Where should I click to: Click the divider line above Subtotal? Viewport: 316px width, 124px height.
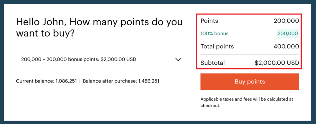pyautogui.click(x=250, y=55)
